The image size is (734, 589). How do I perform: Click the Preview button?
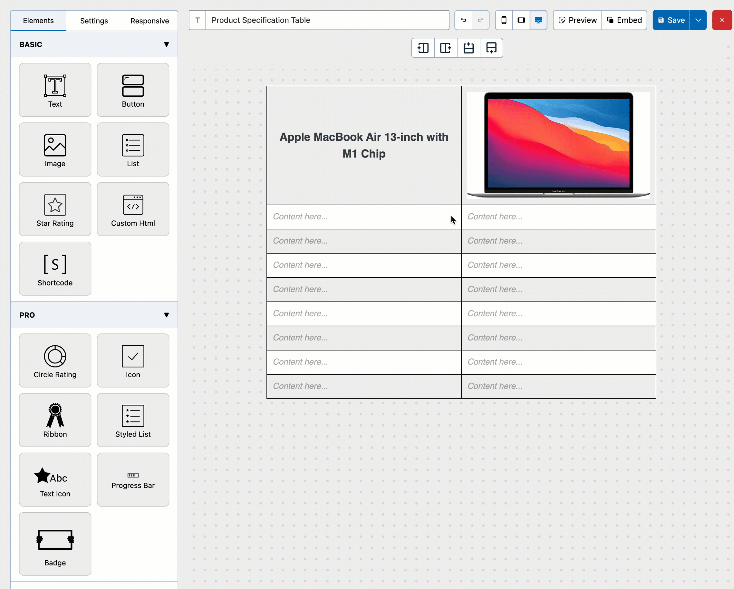pos(577,20)
